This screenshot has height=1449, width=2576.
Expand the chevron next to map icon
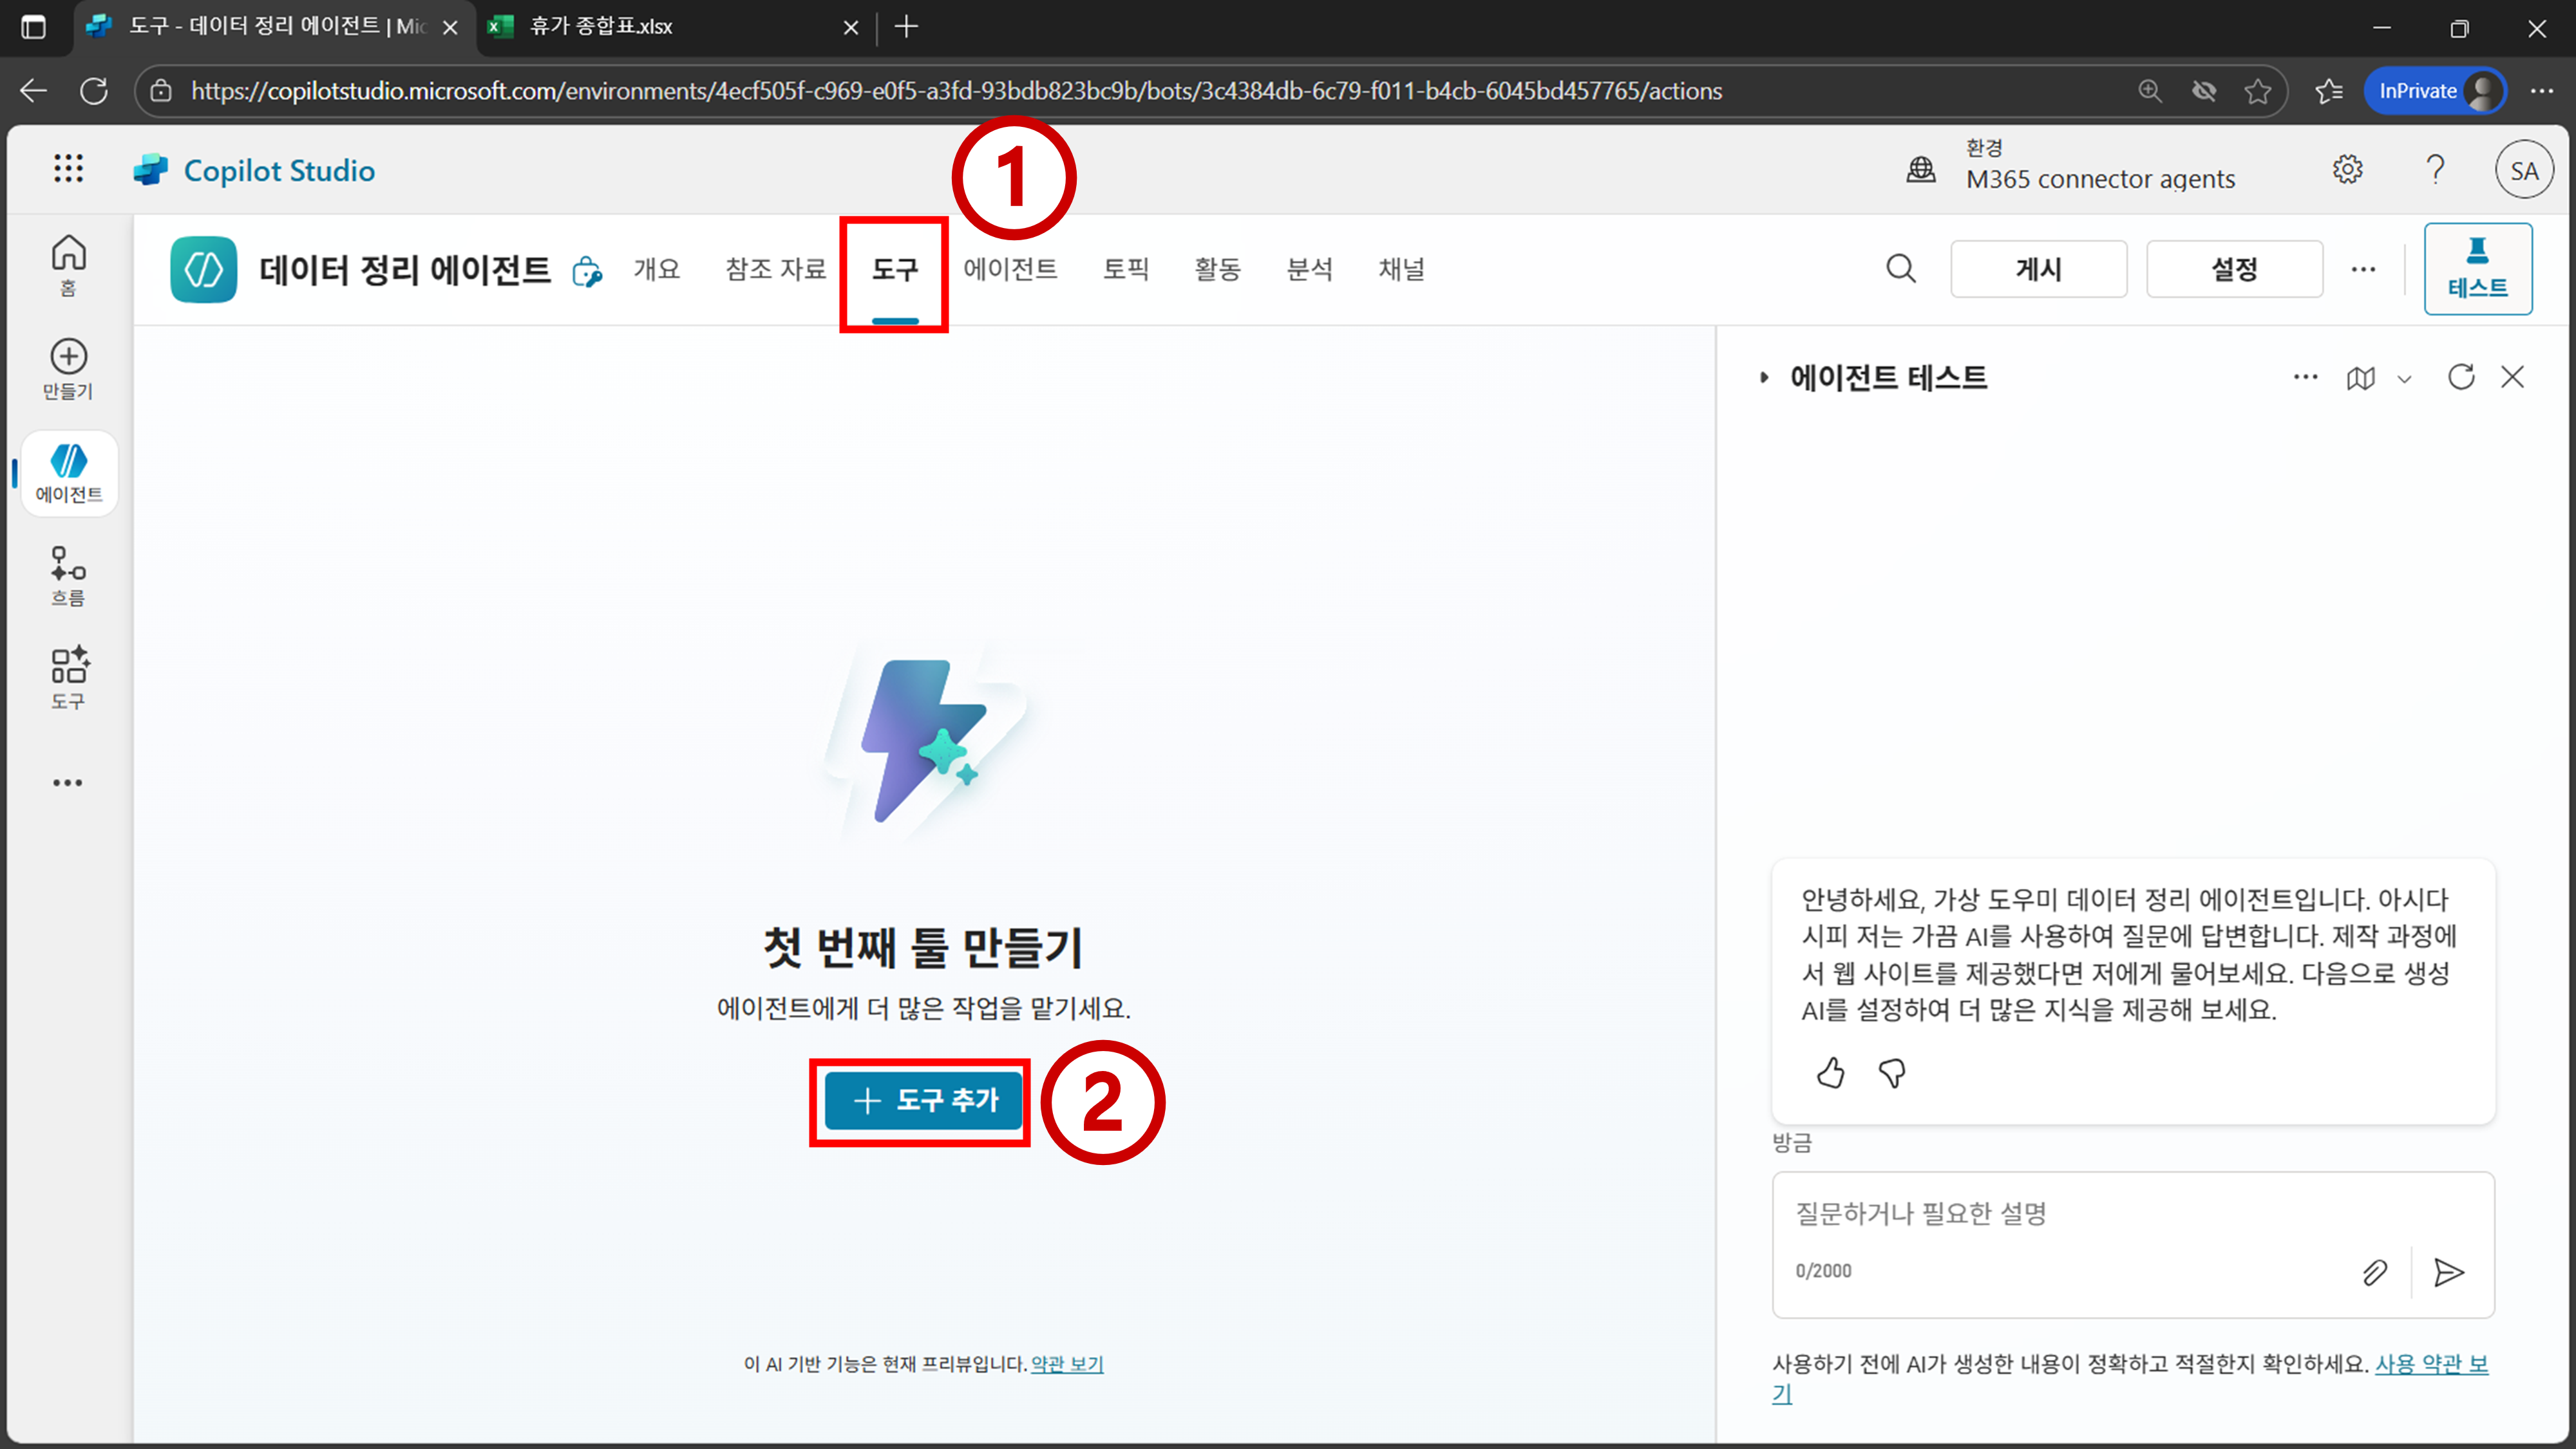pos(2405,379)
